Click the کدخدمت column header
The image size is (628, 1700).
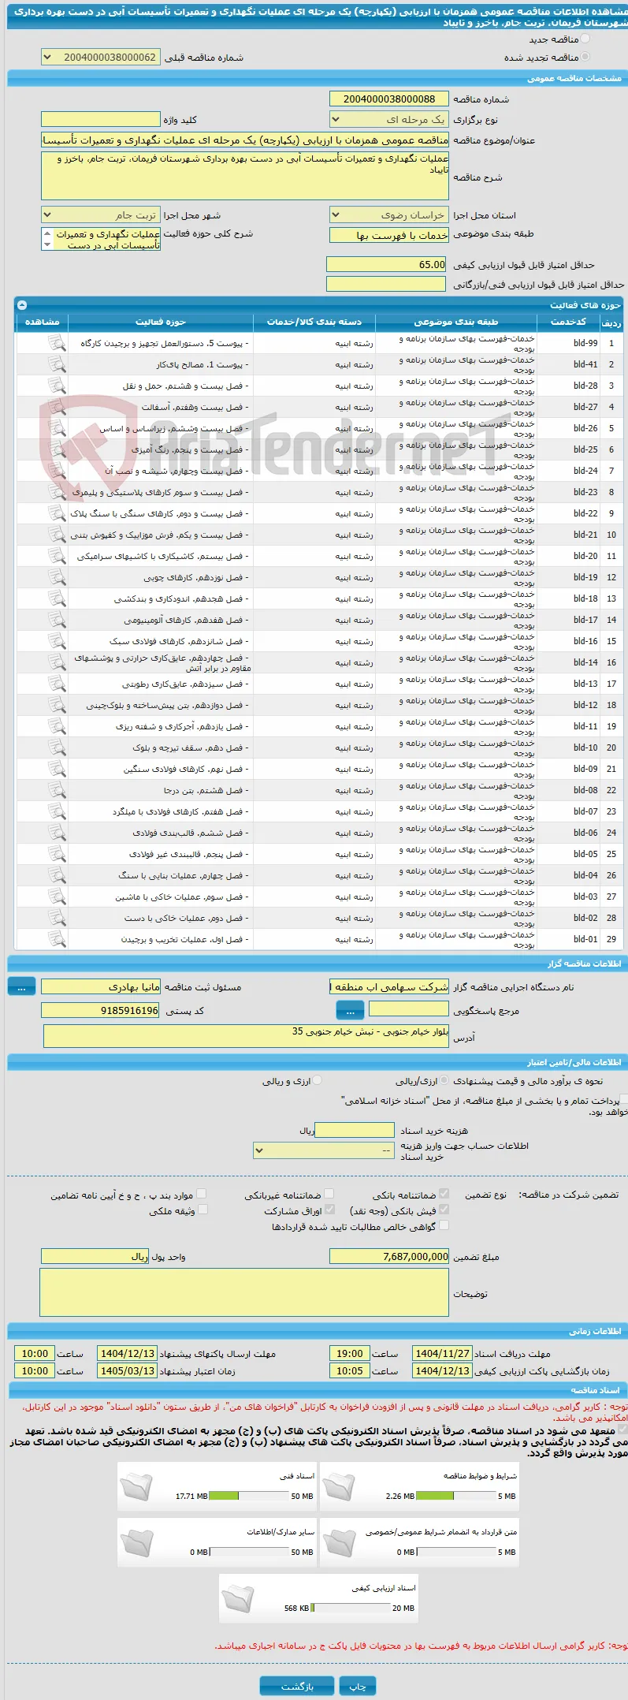coord(568,322)
